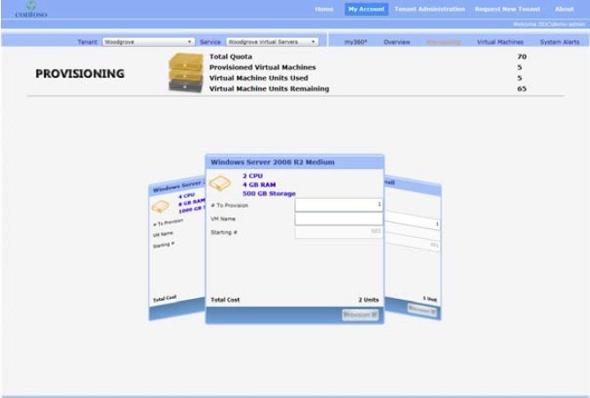The width and height of the screenshot is (590, 398).
Task: Click the 'Virtual Machine Units Remaining' label
Action: coord(269,88)
